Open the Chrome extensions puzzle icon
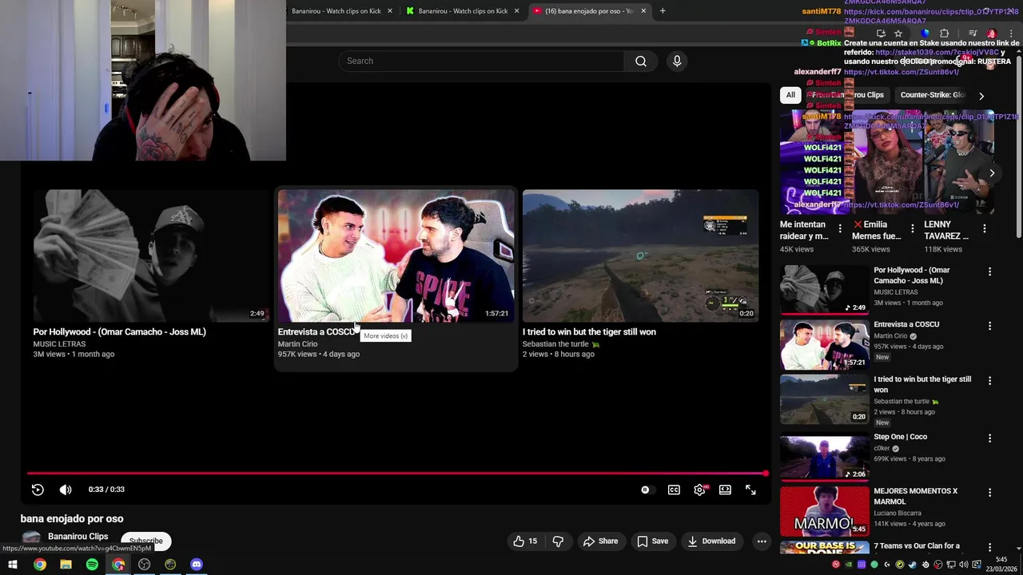Viewport: 1023px width, 575px height. pyautogui.click(x=944, y=34)
